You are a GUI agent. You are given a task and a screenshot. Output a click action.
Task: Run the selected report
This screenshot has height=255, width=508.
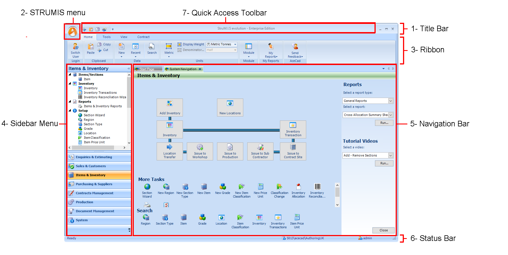384,123
